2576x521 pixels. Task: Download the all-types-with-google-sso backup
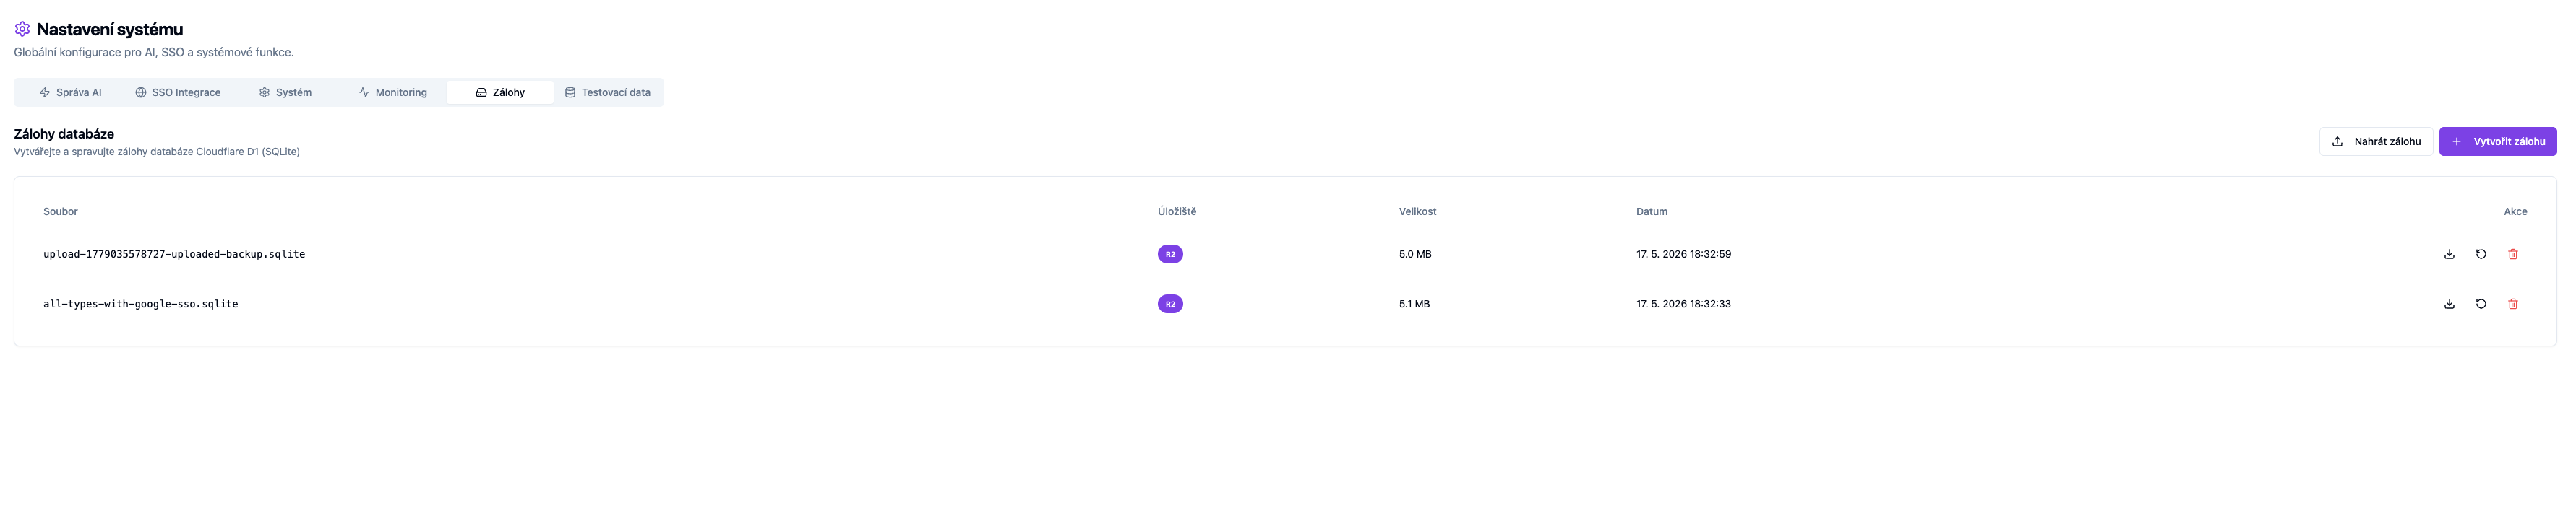pyautogui.click(x=2449, y=305)
